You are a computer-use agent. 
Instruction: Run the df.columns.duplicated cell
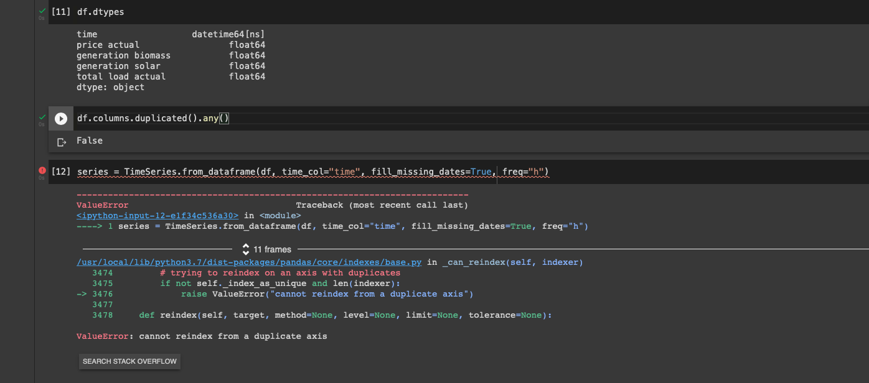pos(60,118)
